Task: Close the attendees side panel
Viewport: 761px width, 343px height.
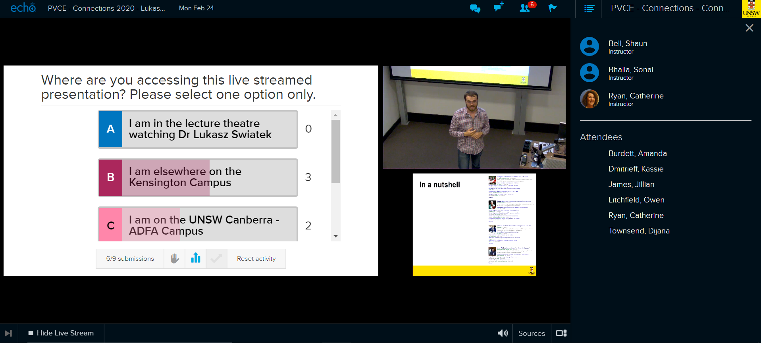Action: pyautogui.click(x=749, y=28)
